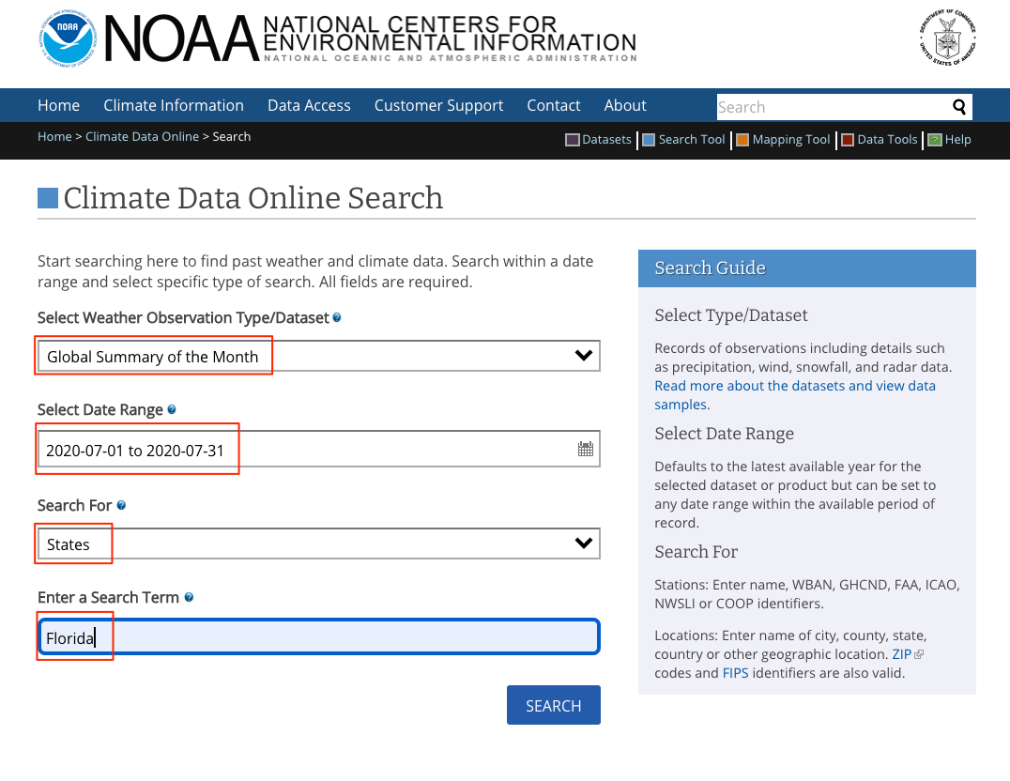Viewport: 1010px width, 781px height.
Task: Open the Climate Information menu
Action: click(174, 105)
